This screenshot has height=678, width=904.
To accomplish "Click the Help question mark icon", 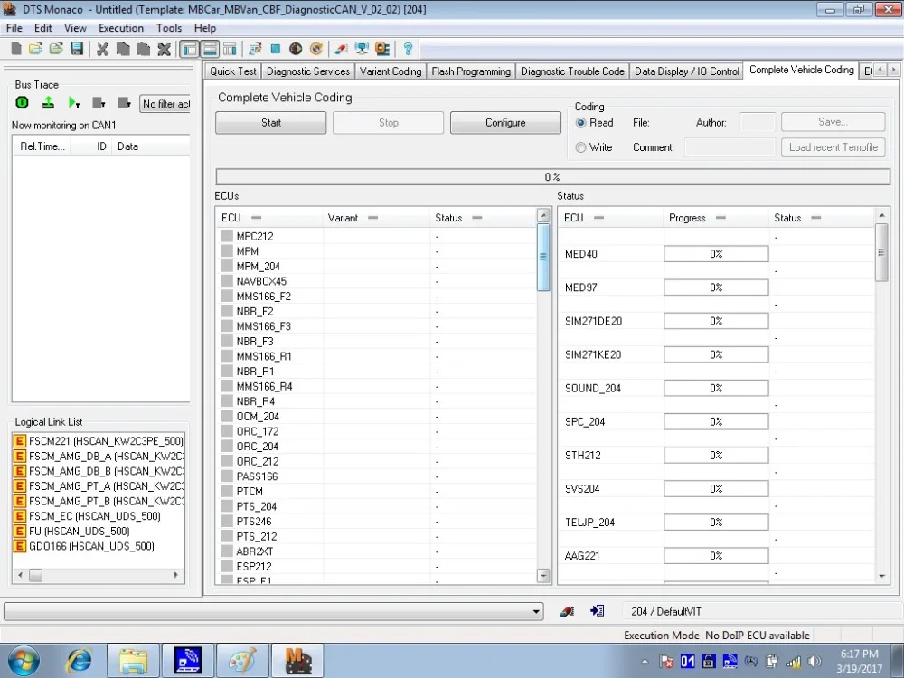I will [x=408, y=49].
